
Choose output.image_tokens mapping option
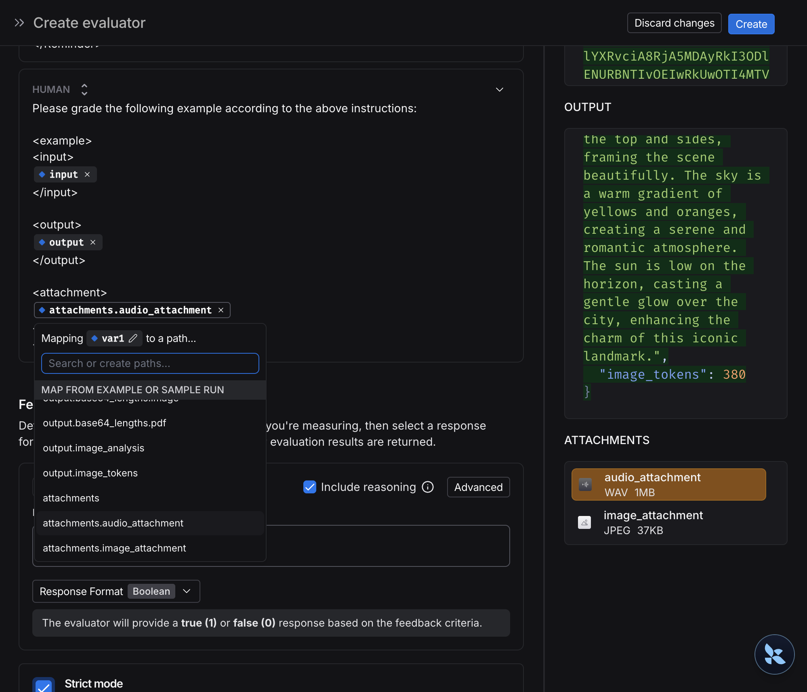click(x=90, y=473)
